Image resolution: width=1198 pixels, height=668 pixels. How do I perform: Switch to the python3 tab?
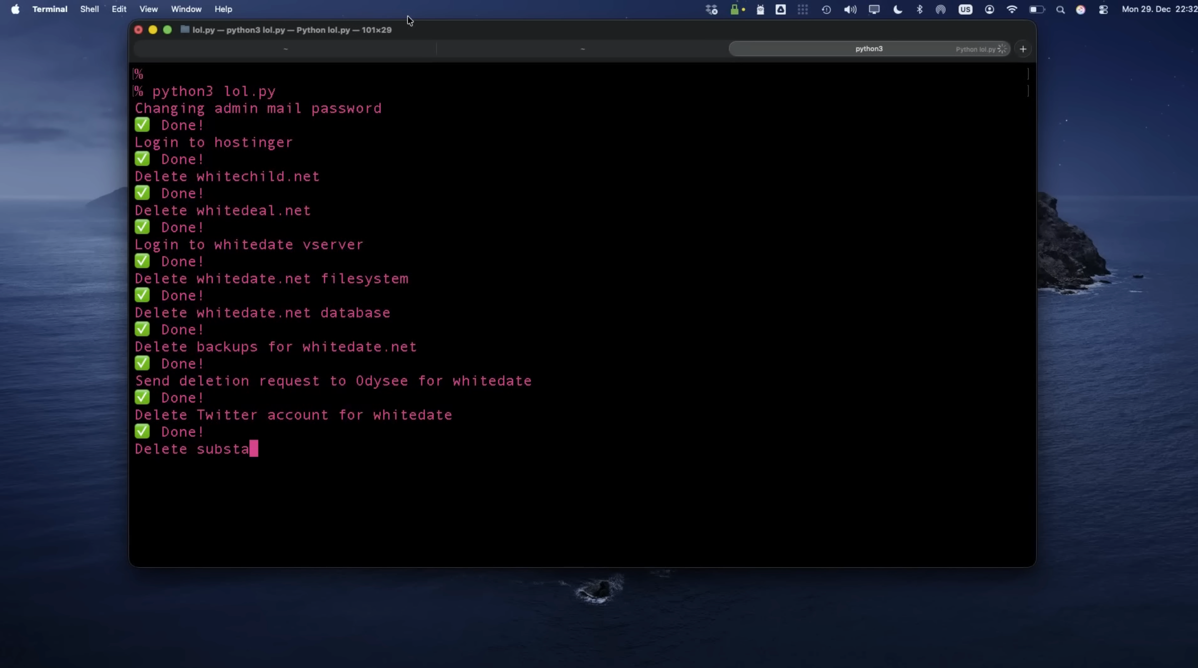click(868, 49)
